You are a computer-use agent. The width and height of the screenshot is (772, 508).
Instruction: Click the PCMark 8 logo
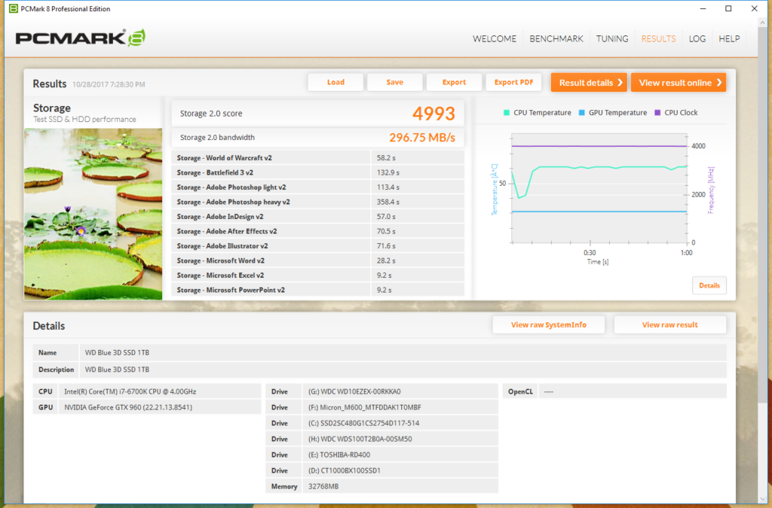80,38
